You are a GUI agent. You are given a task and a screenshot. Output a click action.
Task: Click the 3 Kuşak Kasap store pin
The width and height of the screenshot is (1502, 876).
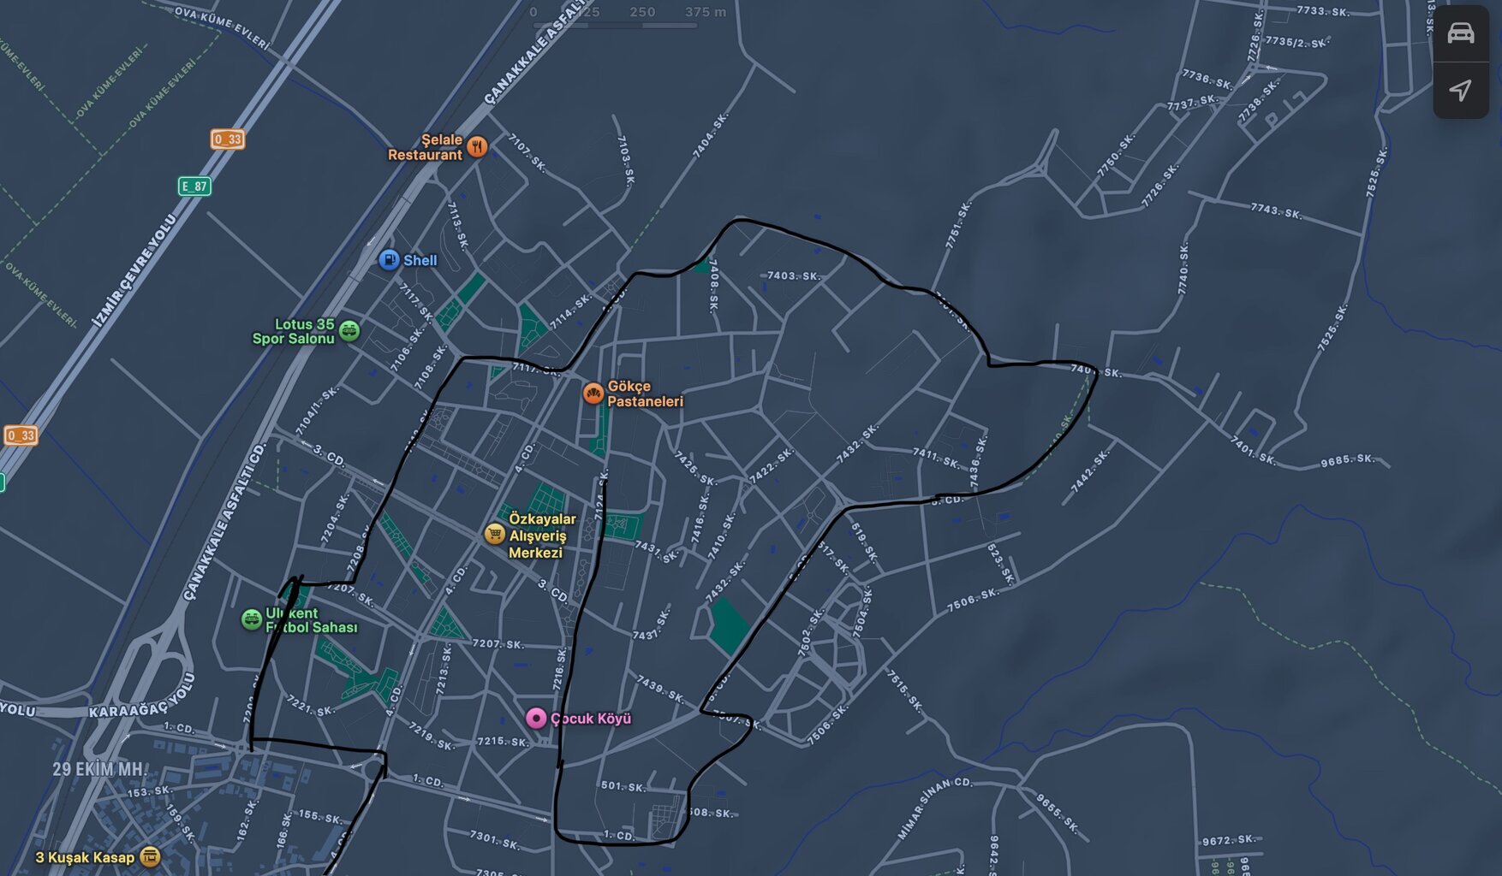(x=150, y=856)
